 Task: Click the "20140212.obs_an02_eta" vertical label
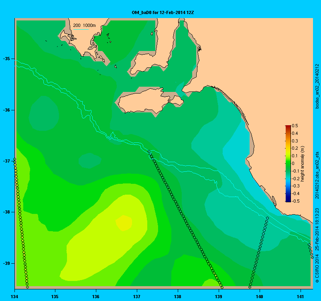[317, 175]
